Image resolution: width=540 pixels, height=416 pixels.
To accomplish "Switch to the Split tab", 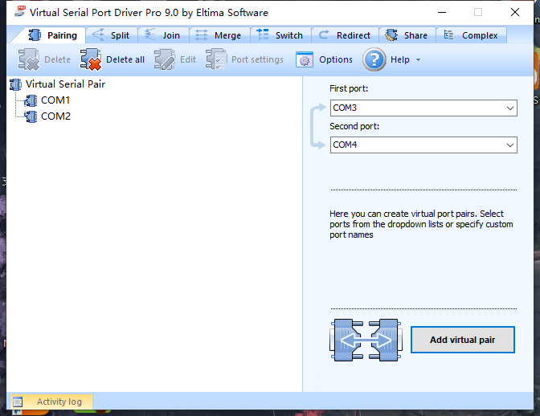I will click(112, 35).
